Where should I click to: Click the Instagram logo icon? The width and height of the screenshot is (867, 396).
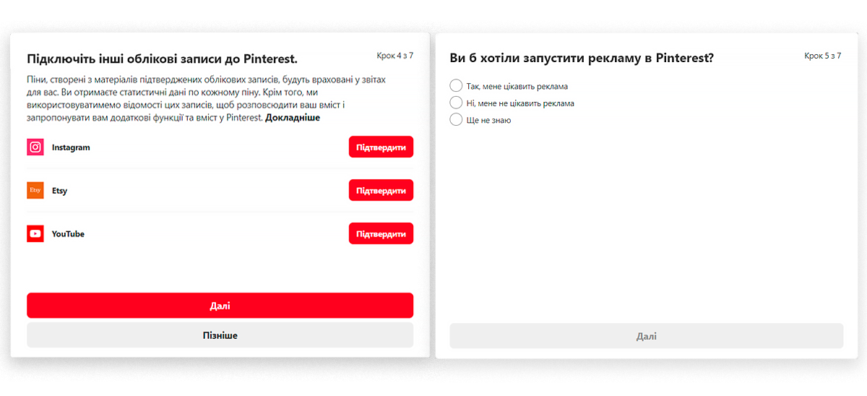[x=35, y=147]
